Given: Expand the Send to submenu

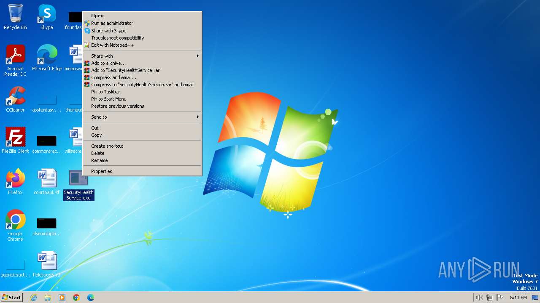Looking at the screenshot, I should [142, 117].
